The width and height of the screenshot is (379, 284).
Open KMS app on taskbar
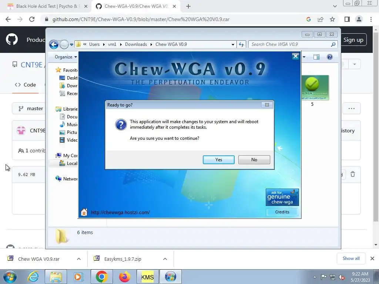(x=147, y=277)
